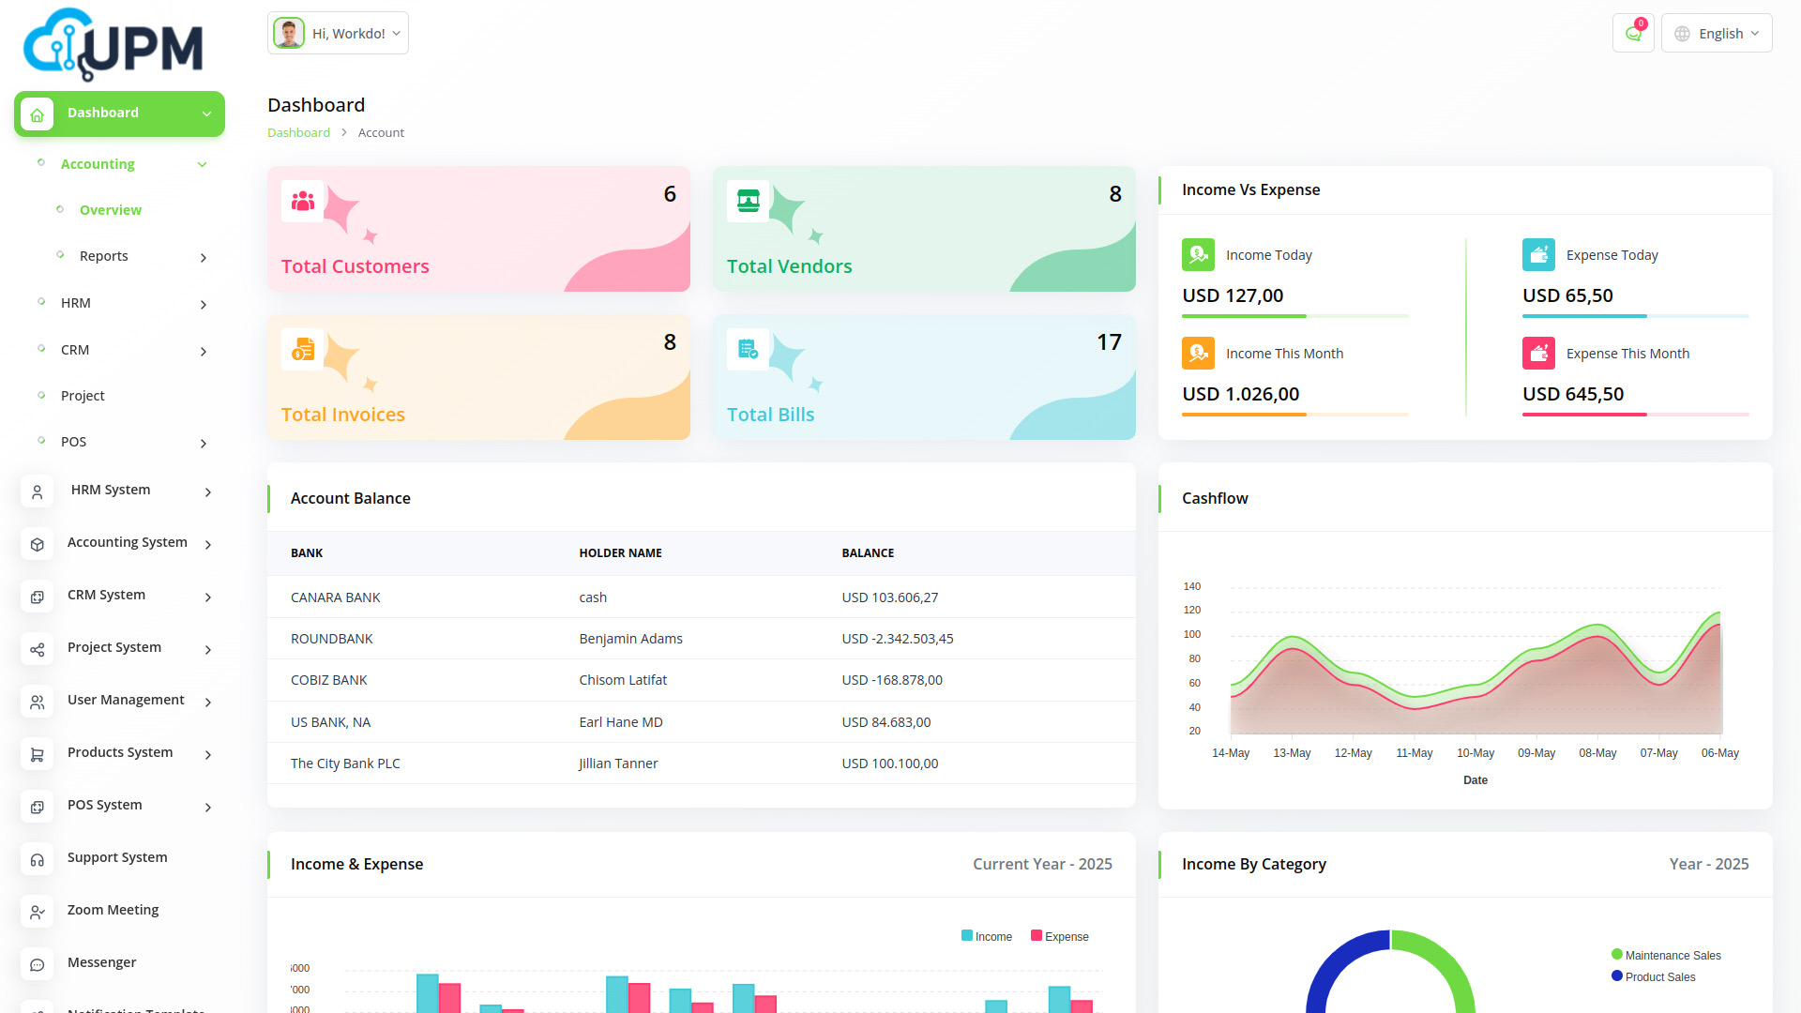1801x1013 pixels.
Task: Click the UPM cloud logo
Action: [x=113, y=45]
